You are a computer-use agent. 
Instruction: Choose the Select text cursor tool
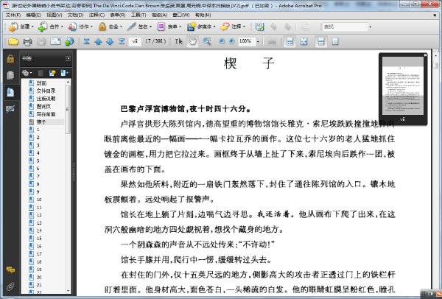click(178, 42)
